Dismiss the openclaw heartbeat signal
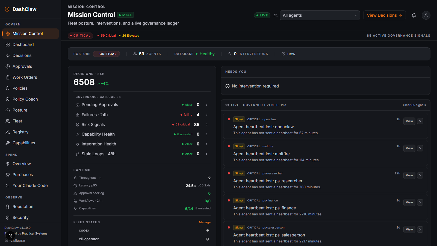The image size is (437, 246). pos(420,121)
